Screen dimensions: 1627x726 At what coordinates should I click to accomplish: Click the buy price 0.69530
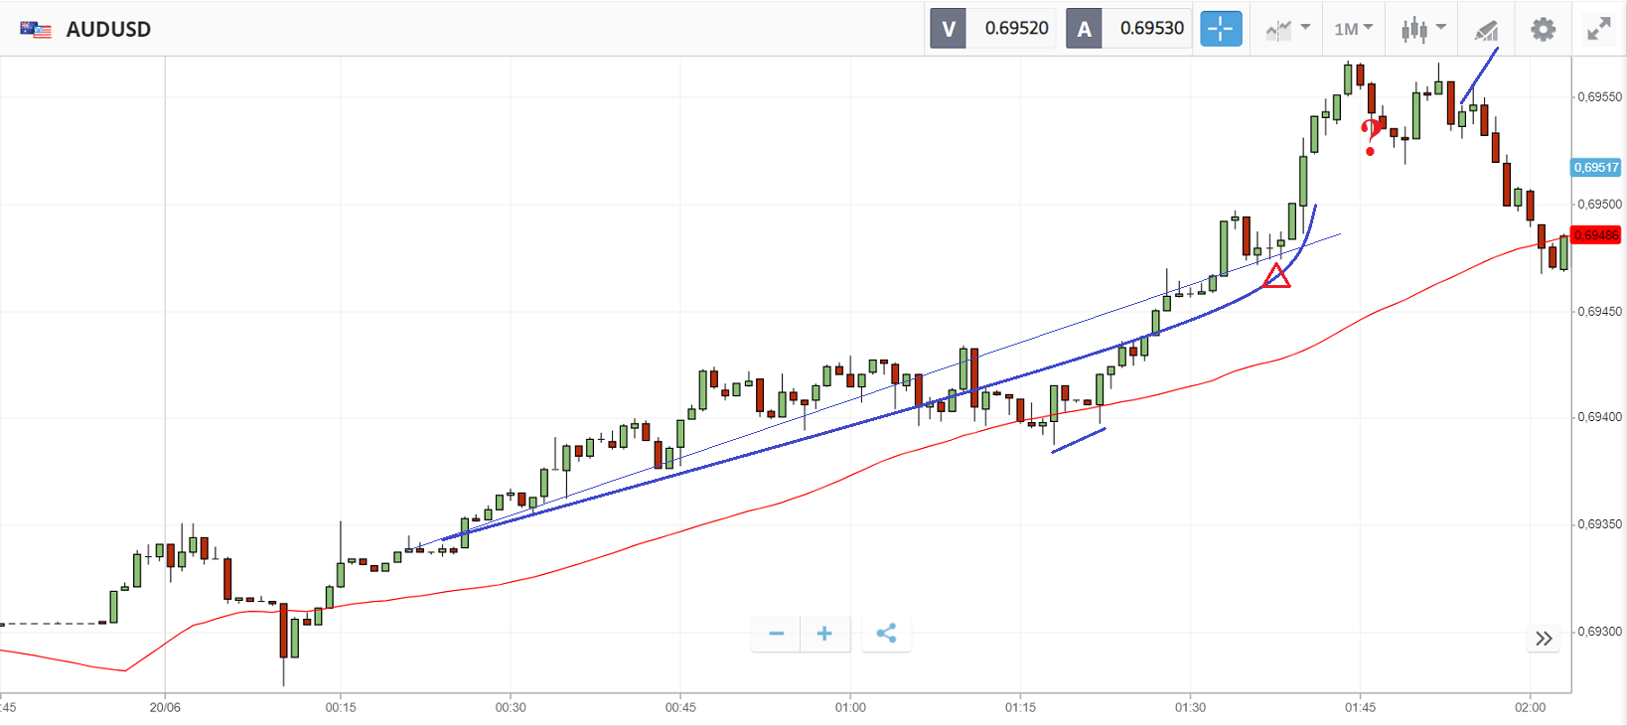1151,29
